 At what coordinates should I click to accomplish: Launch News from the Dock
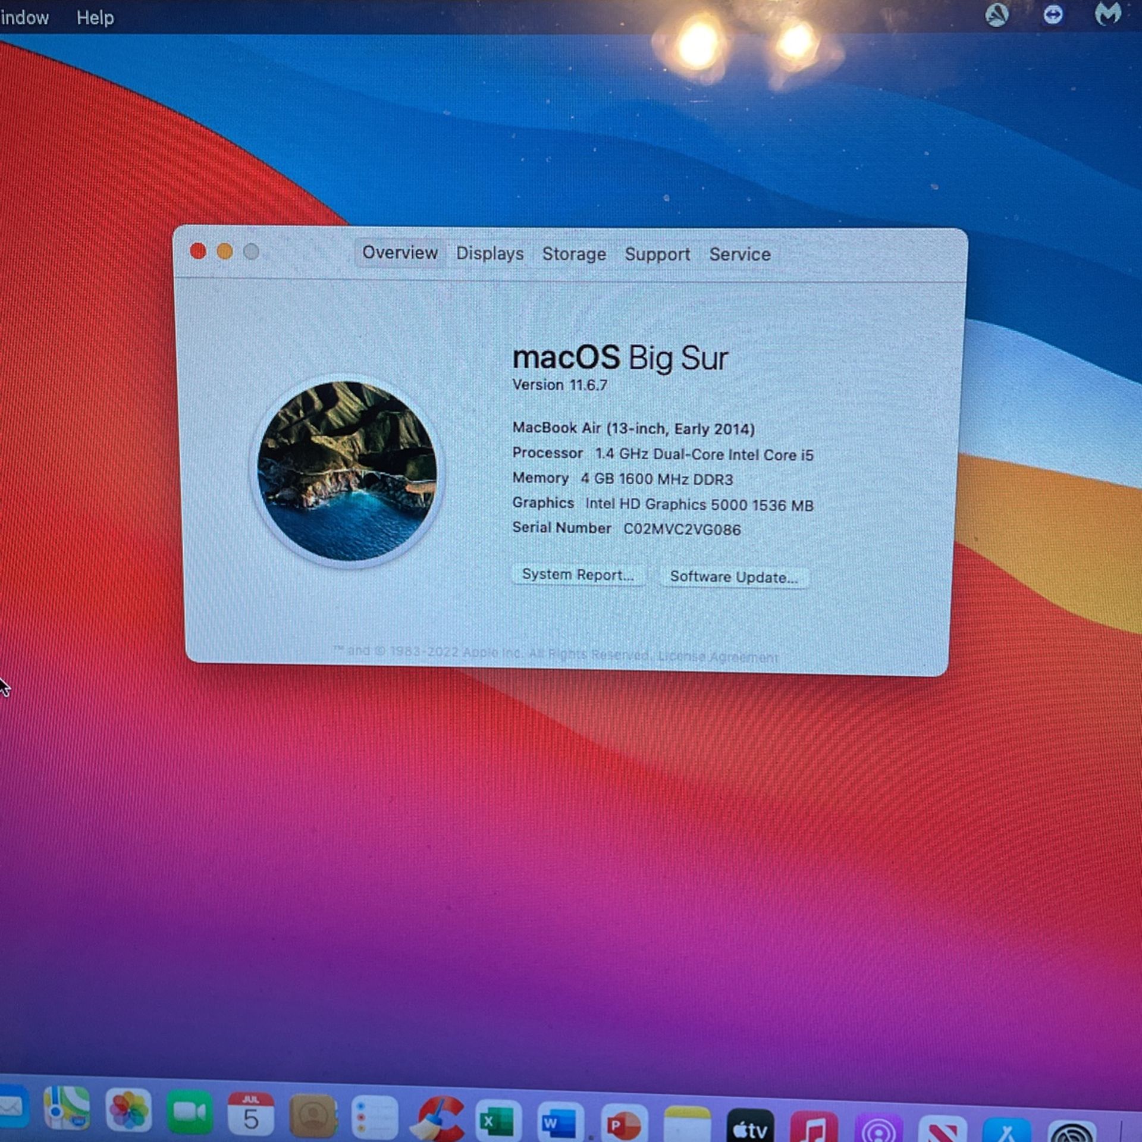point(942,1129)
